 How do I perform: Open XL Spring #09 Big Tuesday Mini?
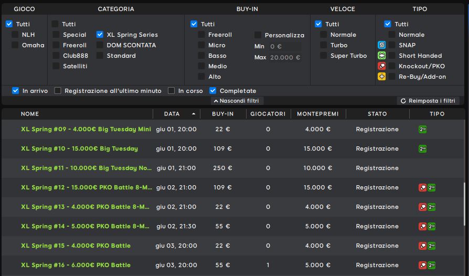coord(86,129)
